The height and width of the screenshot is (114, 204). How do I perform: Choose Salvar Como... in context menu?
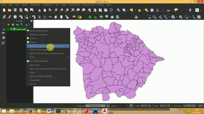coord(35,65)
